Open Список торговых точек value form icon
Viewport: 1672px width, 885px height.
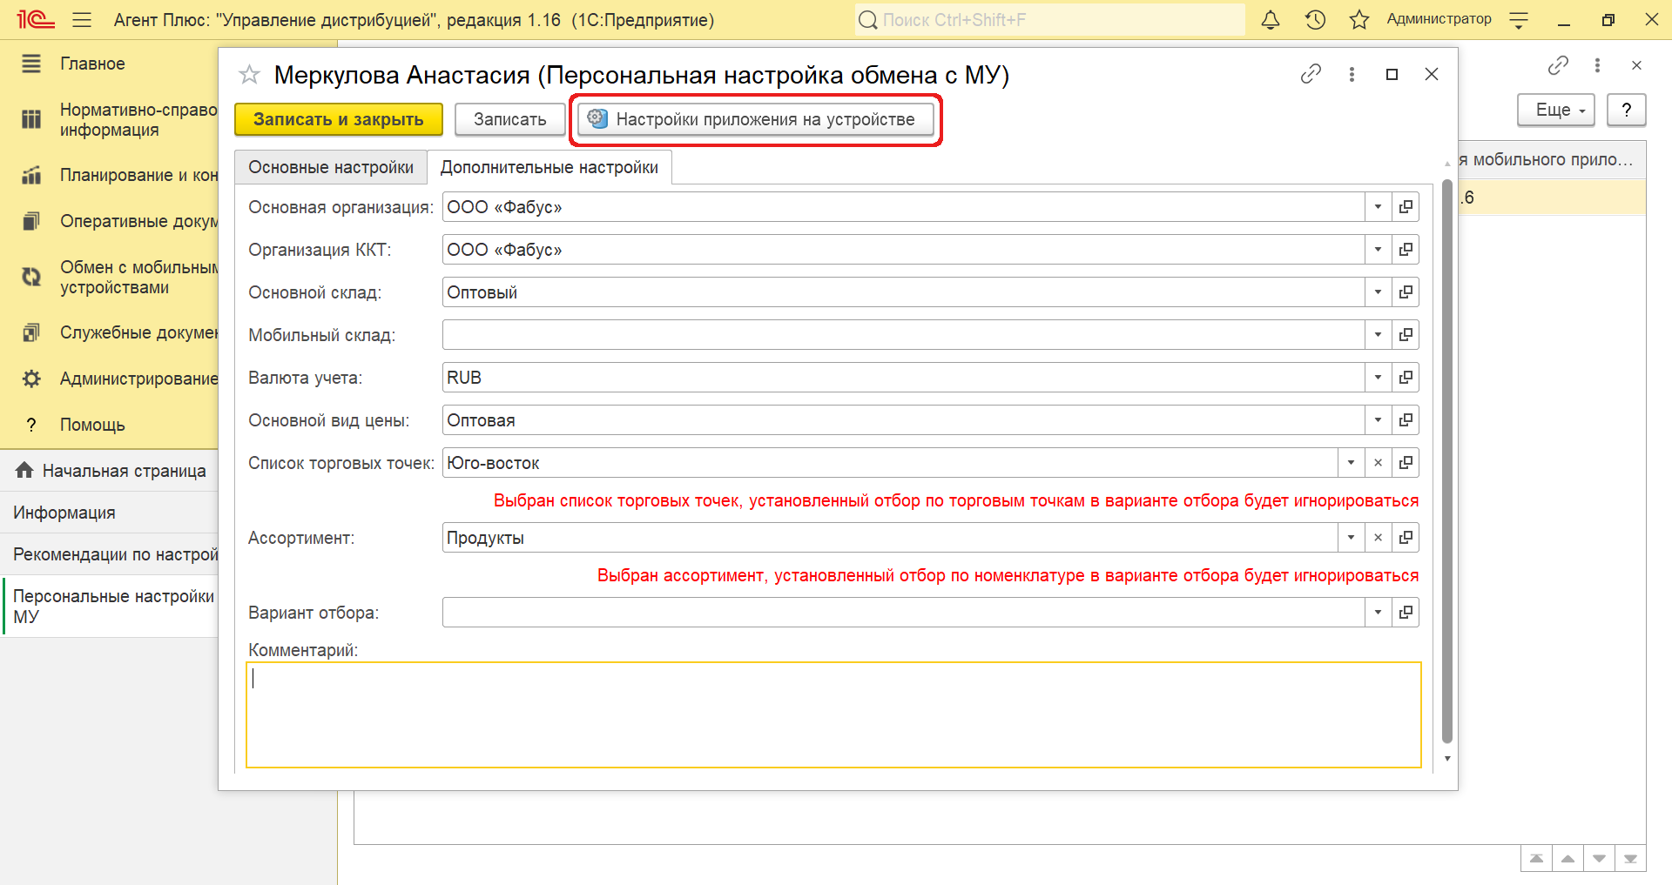tap(1406, 463)
